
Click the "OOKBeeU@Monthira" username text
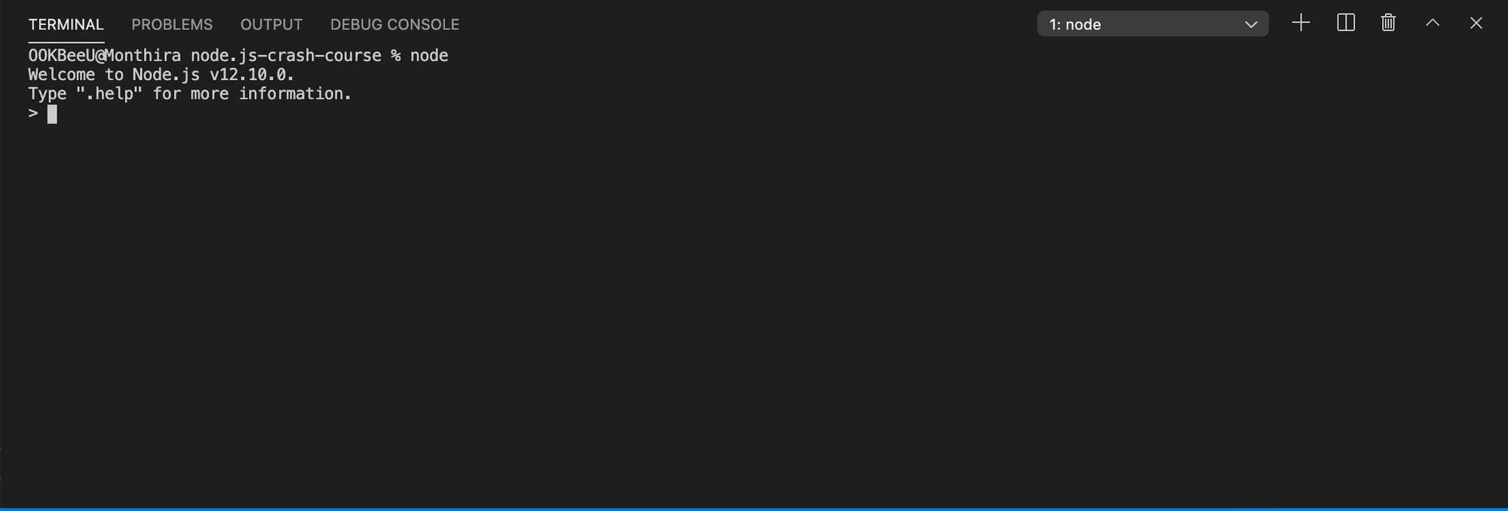(104, 56)
